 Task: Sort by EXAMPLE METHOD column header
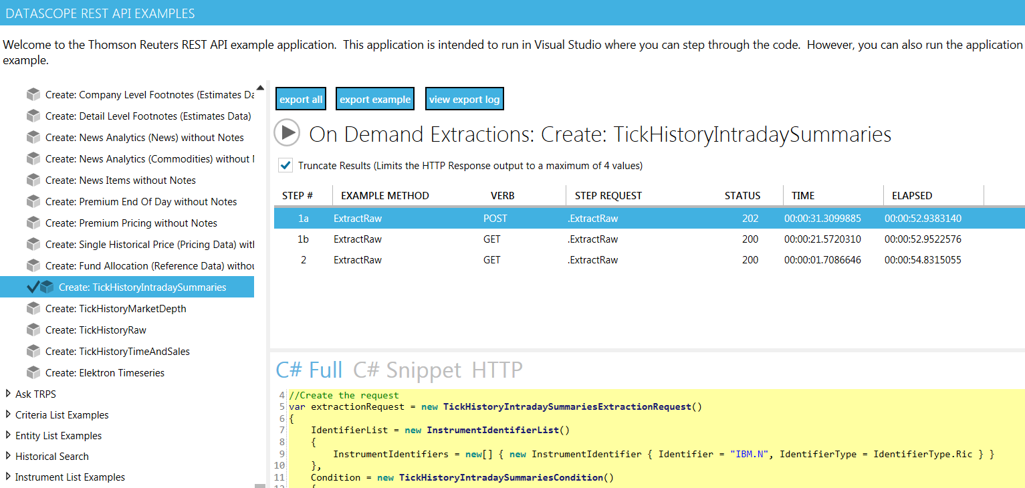pos(385,196)
